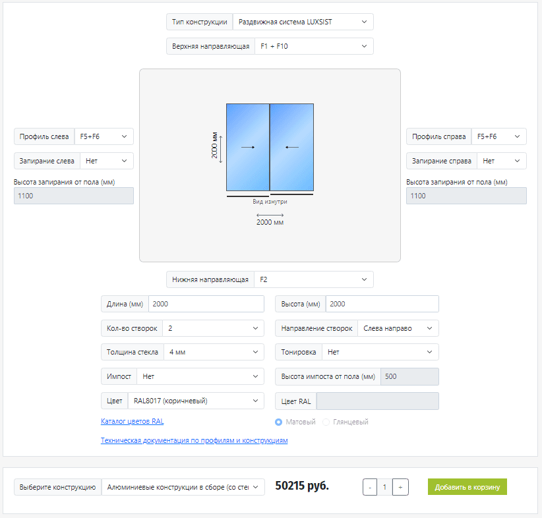Expand the Нижняя направляющая dropdown
Screen dimensions: 542x518
click(x=313, y=279)
